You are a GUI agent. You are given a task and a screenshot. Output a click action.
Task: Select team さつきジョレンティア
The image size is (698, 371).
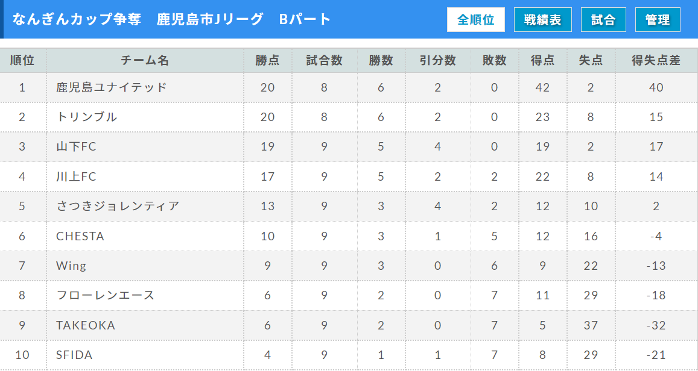pyautogui.click(x=118, y=206)
